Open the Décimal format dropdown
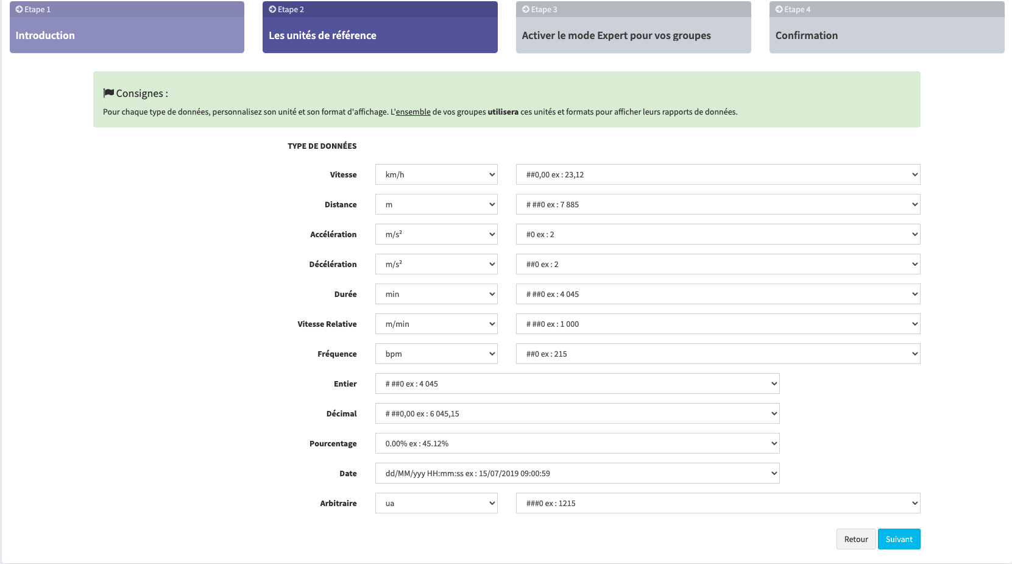 [x=577, y=413]
